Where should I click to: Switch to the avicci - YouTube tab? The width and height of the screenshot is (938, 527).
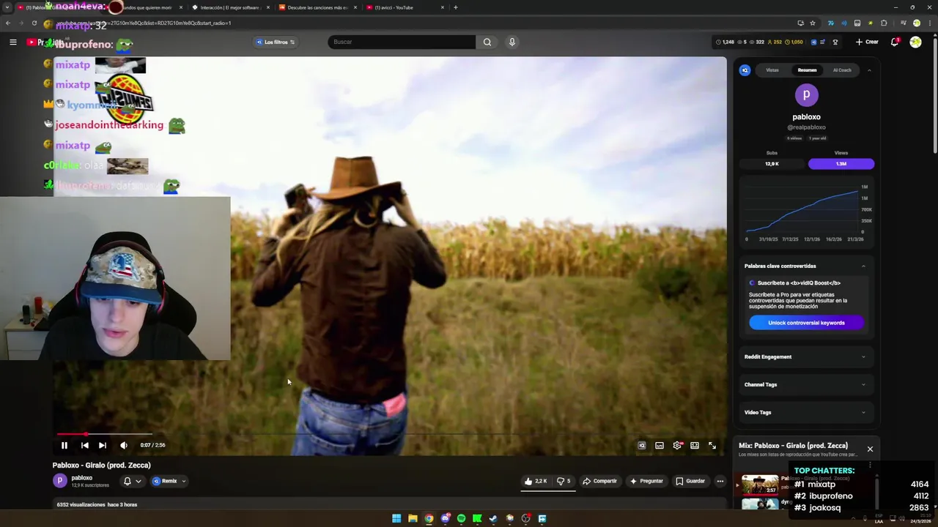click(x=406, y=7)
